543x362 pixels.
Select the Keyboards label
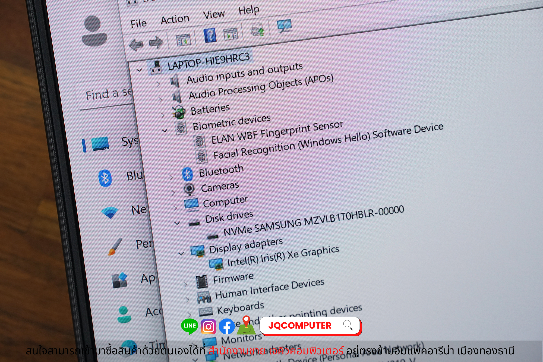click(241, 308)
